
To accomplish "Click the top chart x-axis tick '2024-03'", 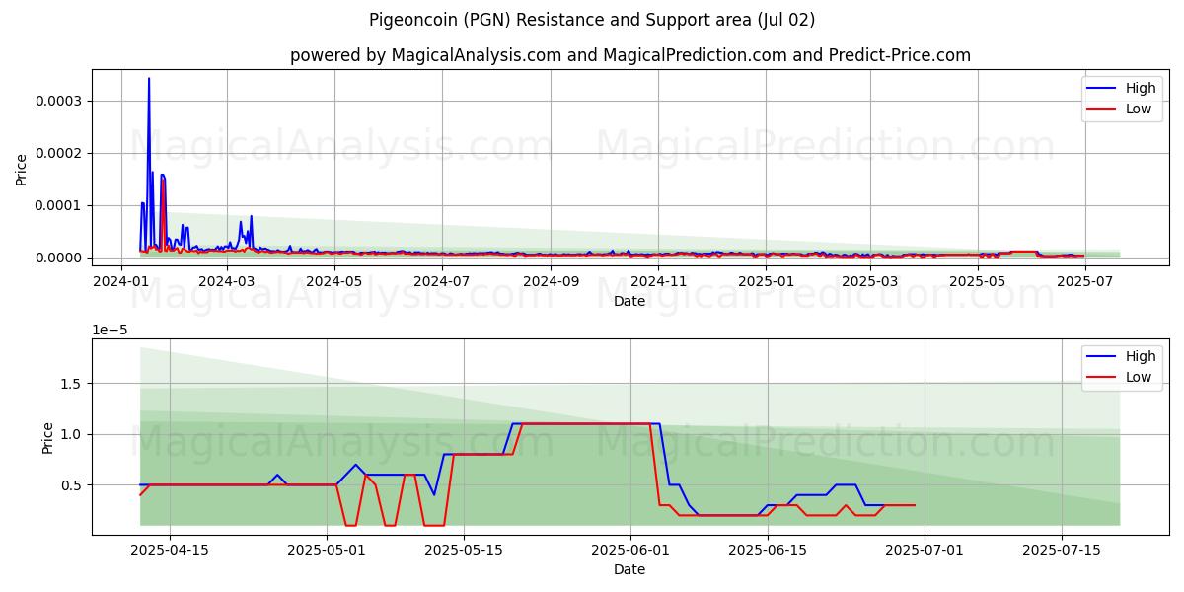I will (227, 280).
